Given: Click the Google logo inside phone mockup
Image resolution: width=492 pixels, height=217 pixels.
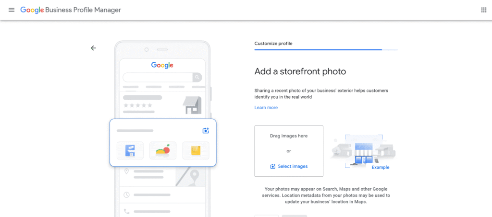Looking at the screenshot, I should (x=162, y=65).
